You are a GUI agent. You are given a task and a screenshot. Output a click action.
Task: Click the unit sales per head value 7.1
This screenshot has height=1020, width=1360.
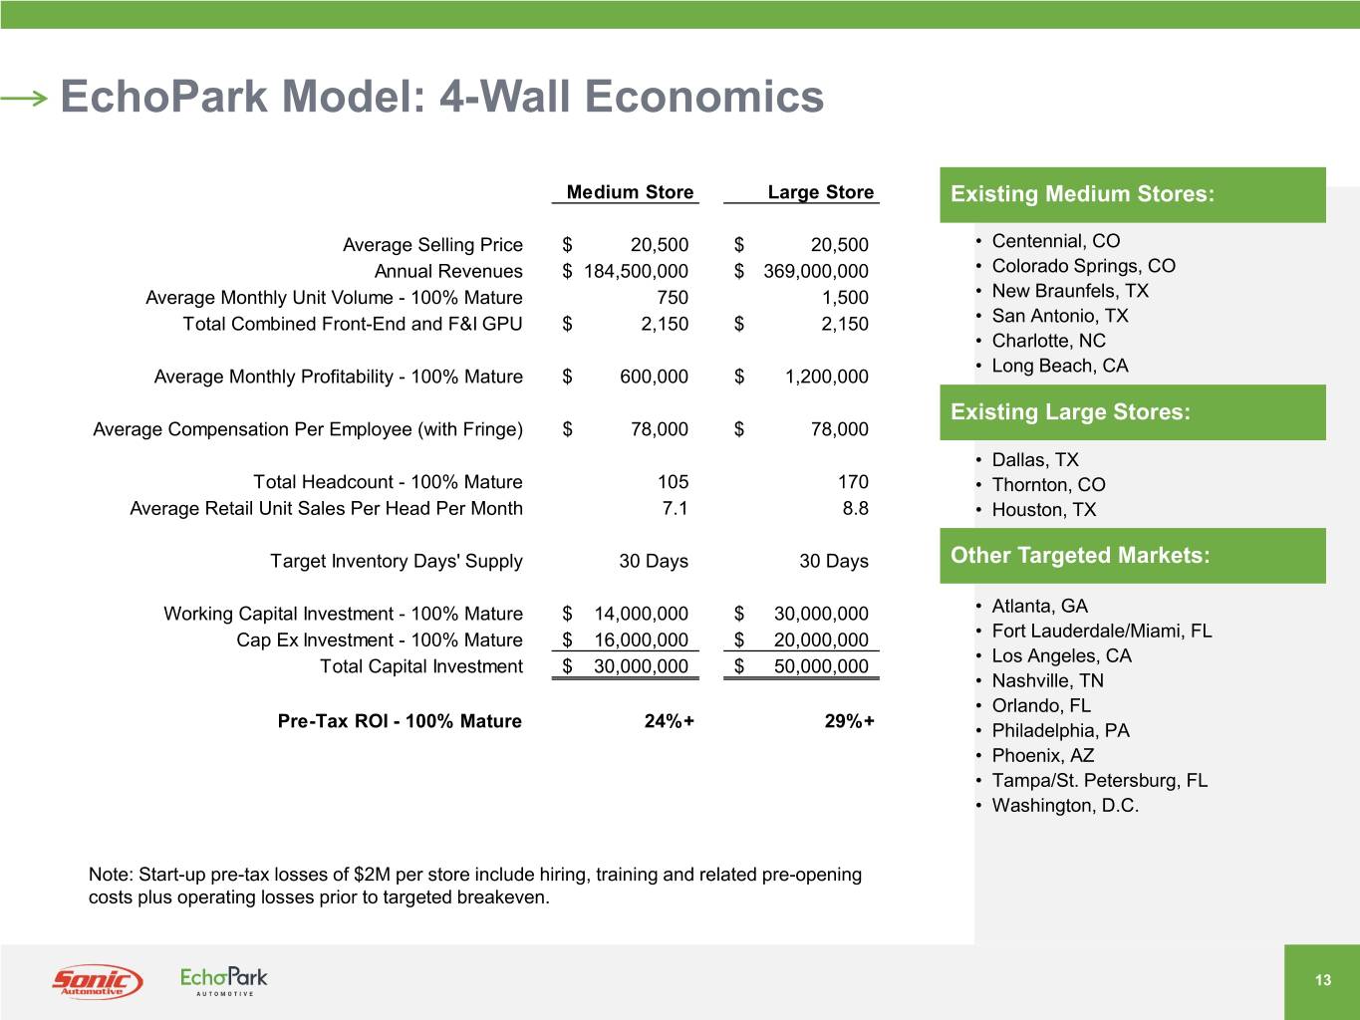pos(675,509)
